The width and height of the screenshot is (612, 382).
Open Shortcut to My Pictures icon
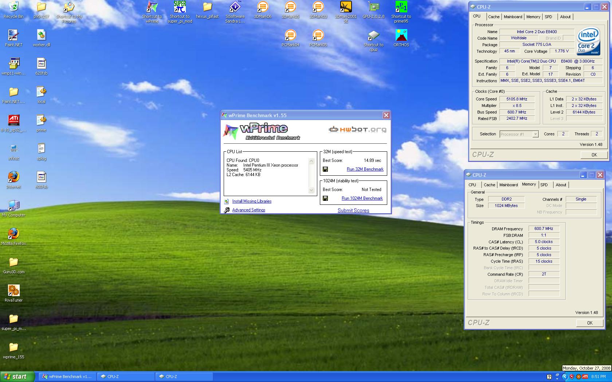(69, 12)
